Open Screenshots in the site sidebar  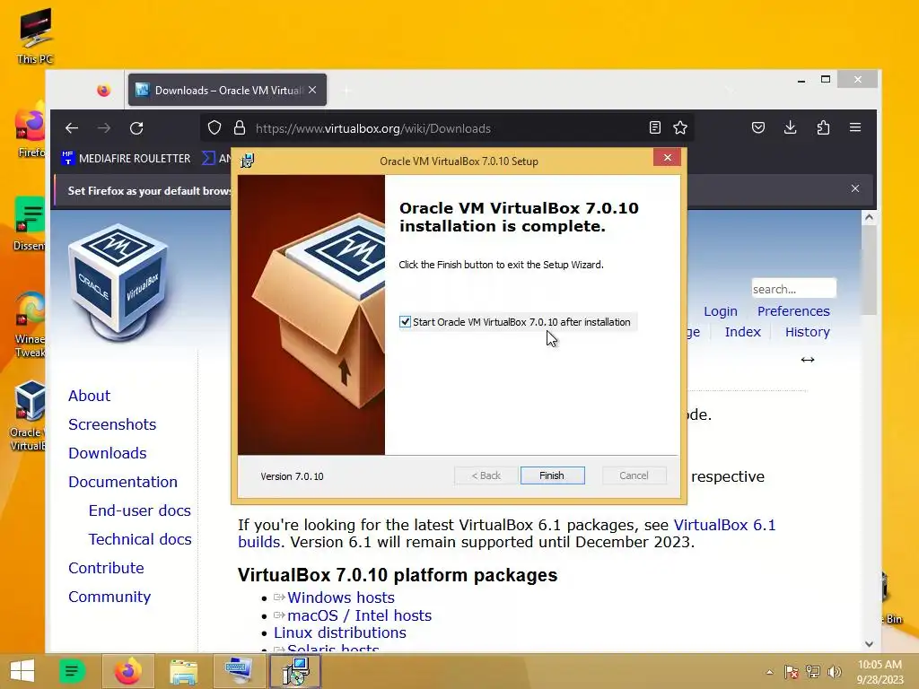112,424
